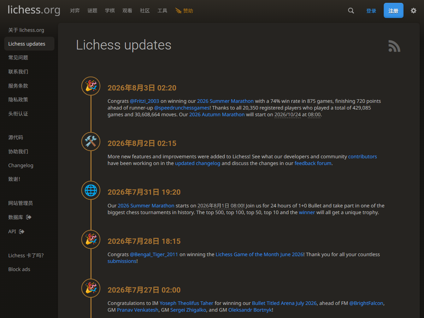Open Oleksandr Bortnyk profile link
Viewport: 424px width, 318px height.
[250, 310]
